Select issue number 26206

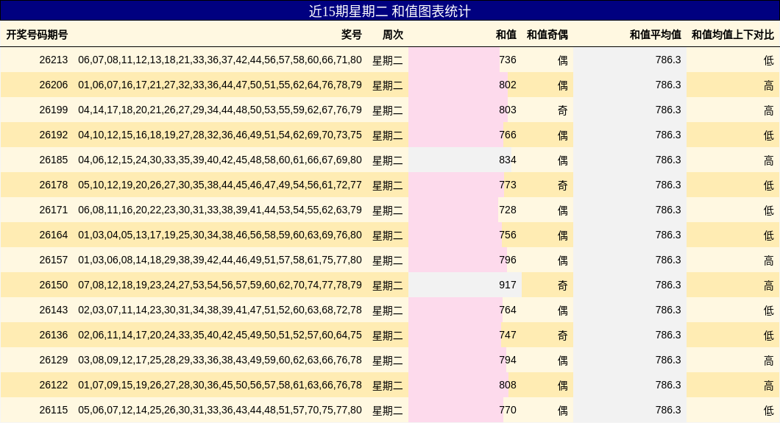[54, 85]
